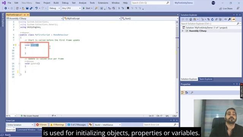Screen dimensions: 243x137
Task: Open the Any CPU platform dropdown
Action: [x=71, y=8]
